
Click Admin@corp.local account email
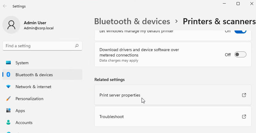tap(39, 28)
